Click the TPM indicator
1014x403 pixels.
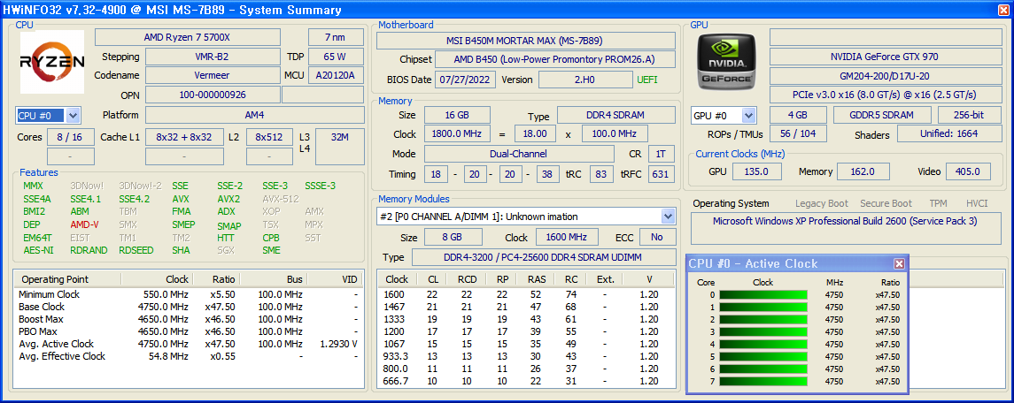939,203
